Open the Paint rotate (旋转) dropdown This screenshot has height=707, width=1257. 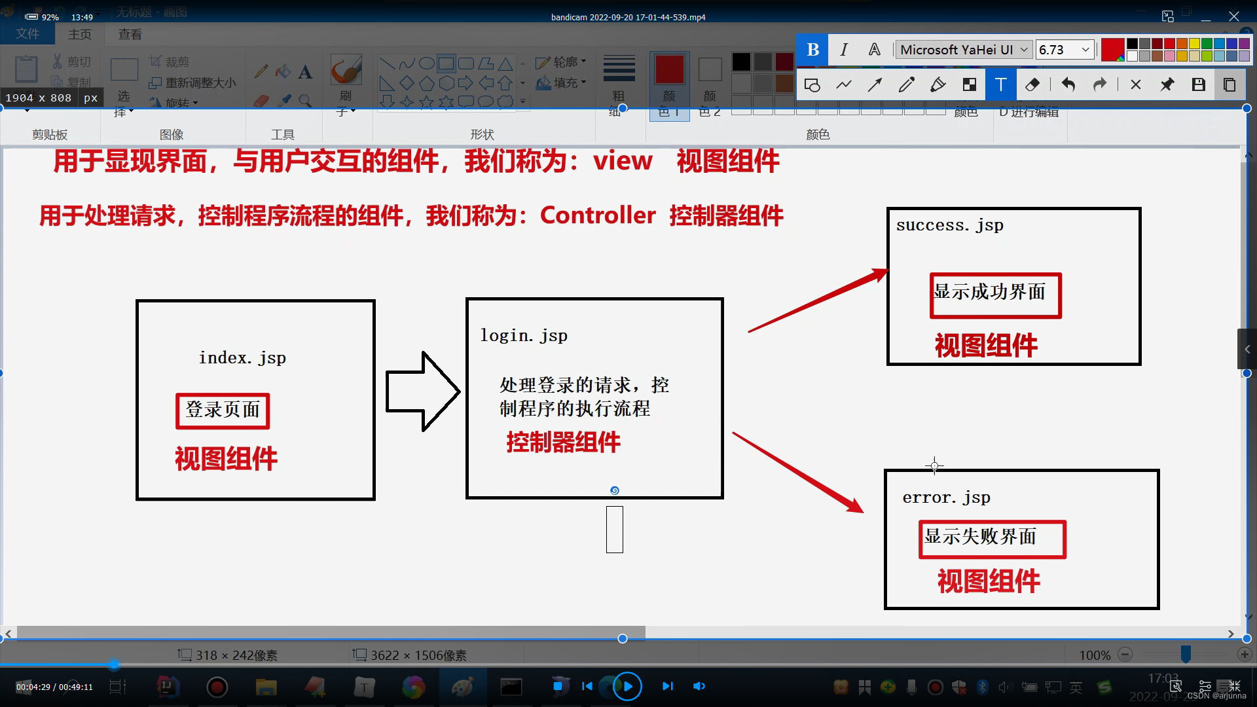click(x=173, y=103)
